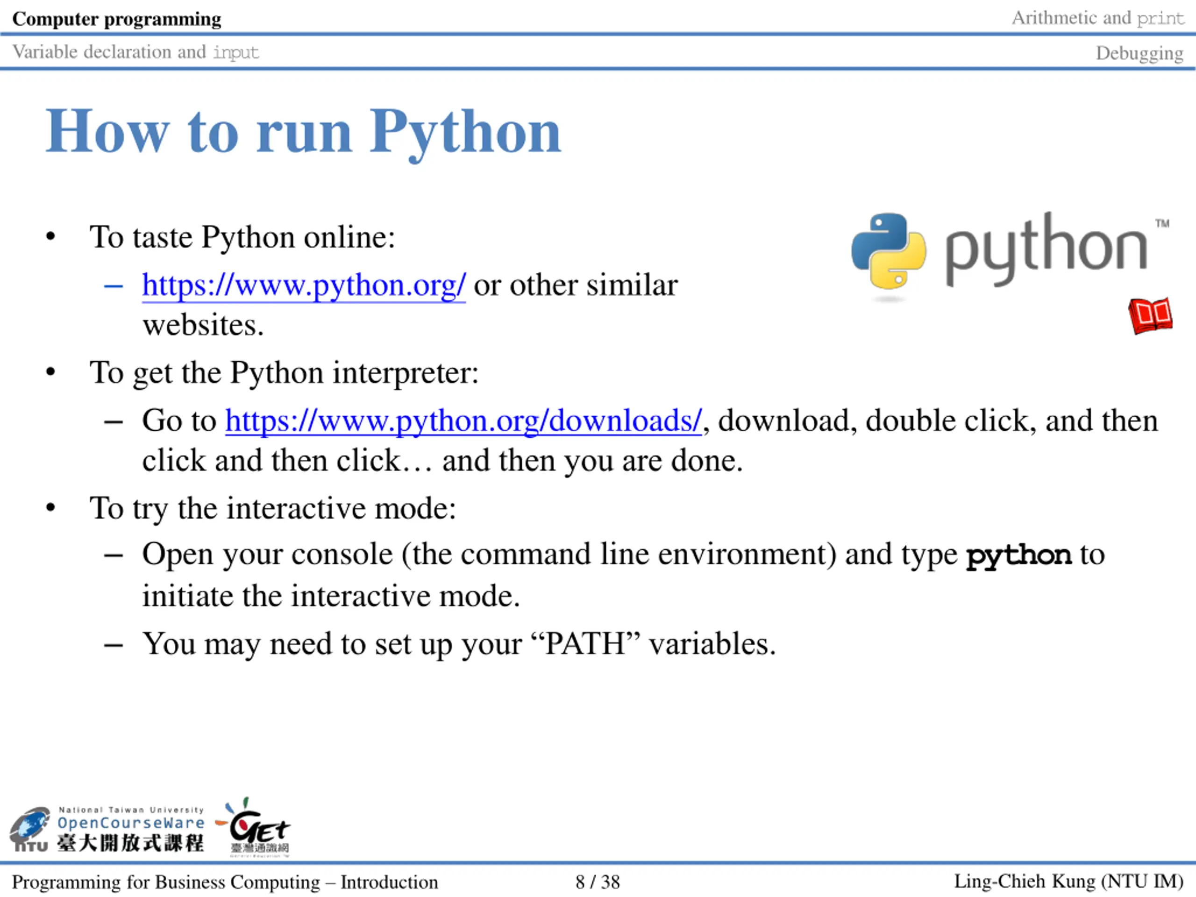
Task: Jump to Variable declaration and input section
Action: pyautogui.click(x=135, y=52)
